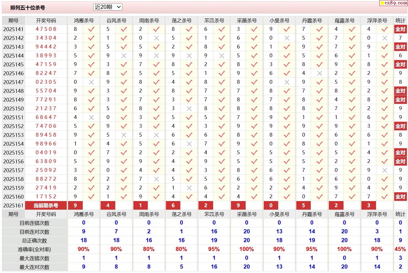Click the winning number 47508

(46, 29)
